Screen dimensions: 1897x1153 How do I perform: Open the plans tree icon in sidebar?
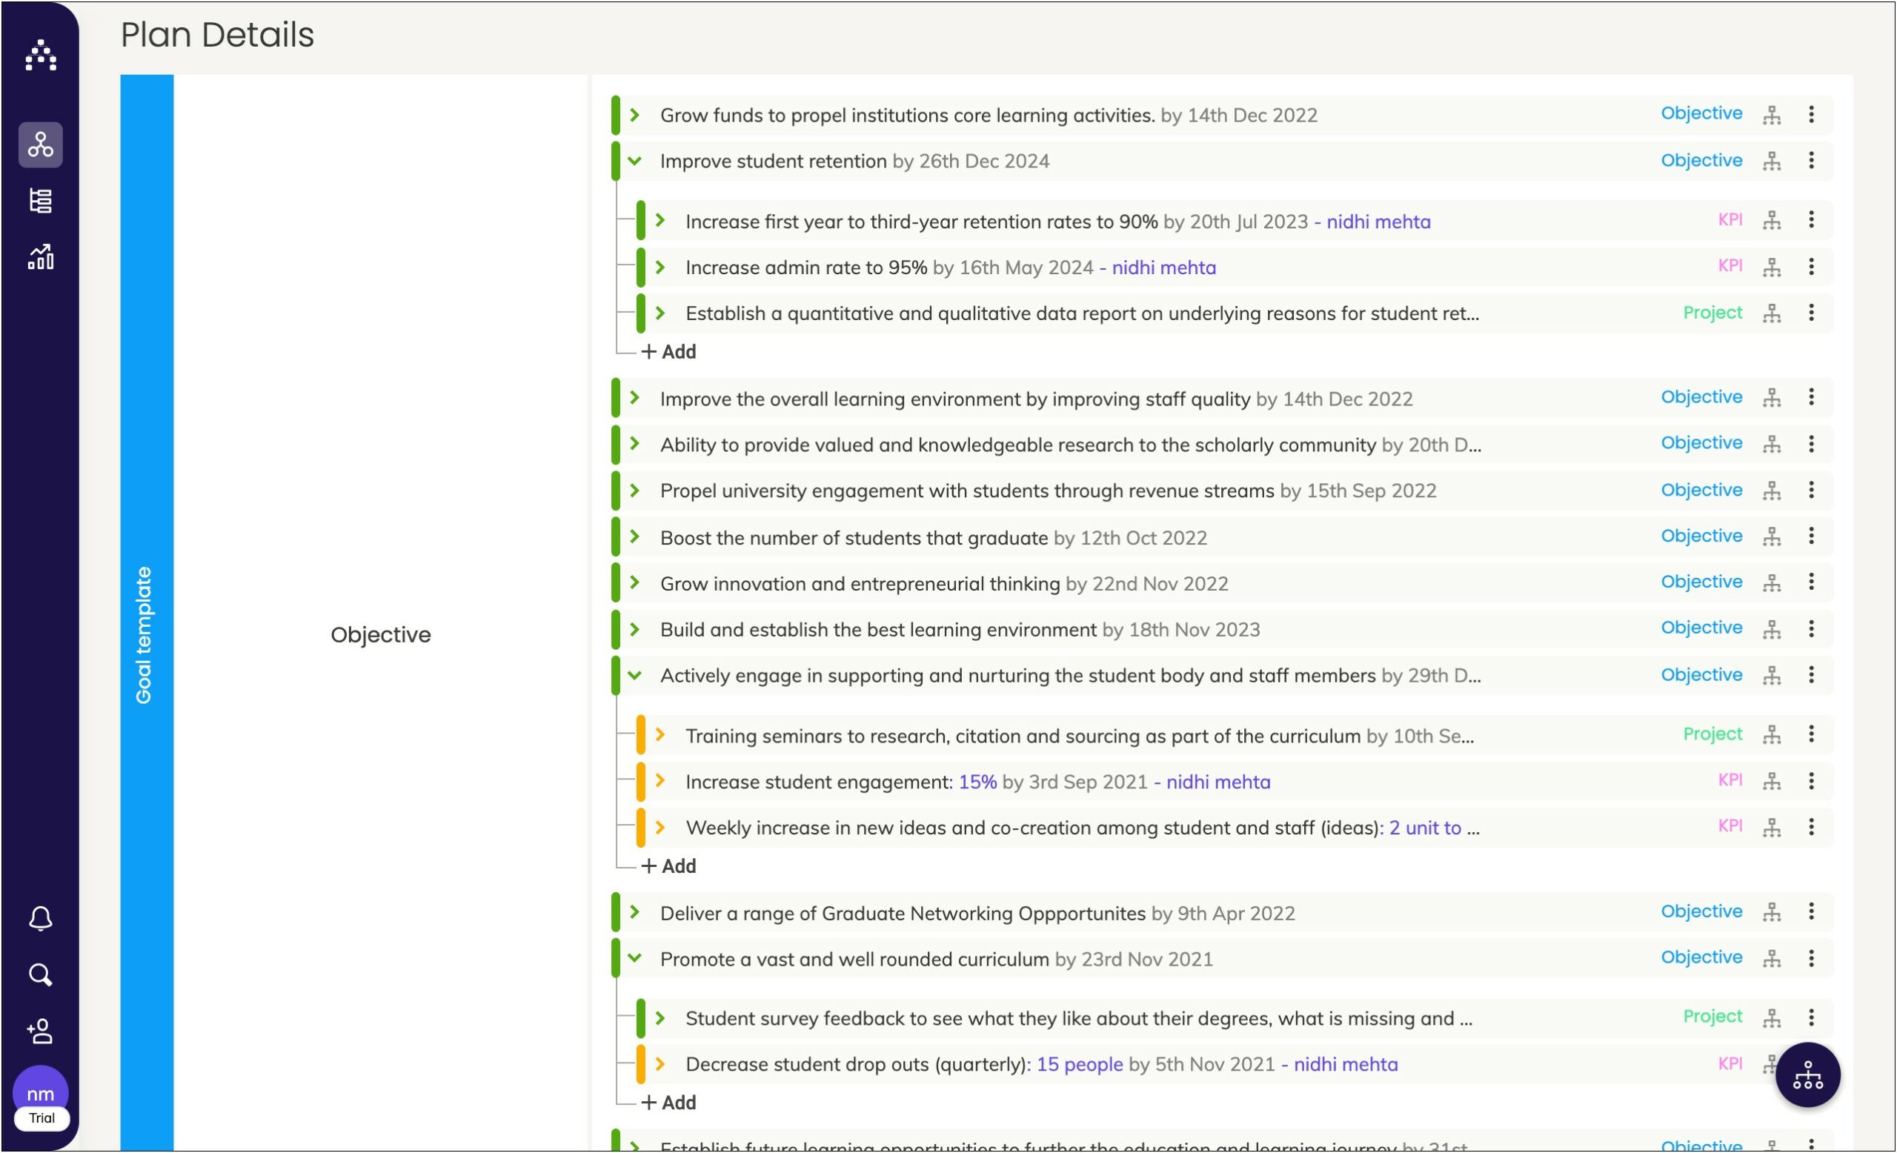coord(41,144)
